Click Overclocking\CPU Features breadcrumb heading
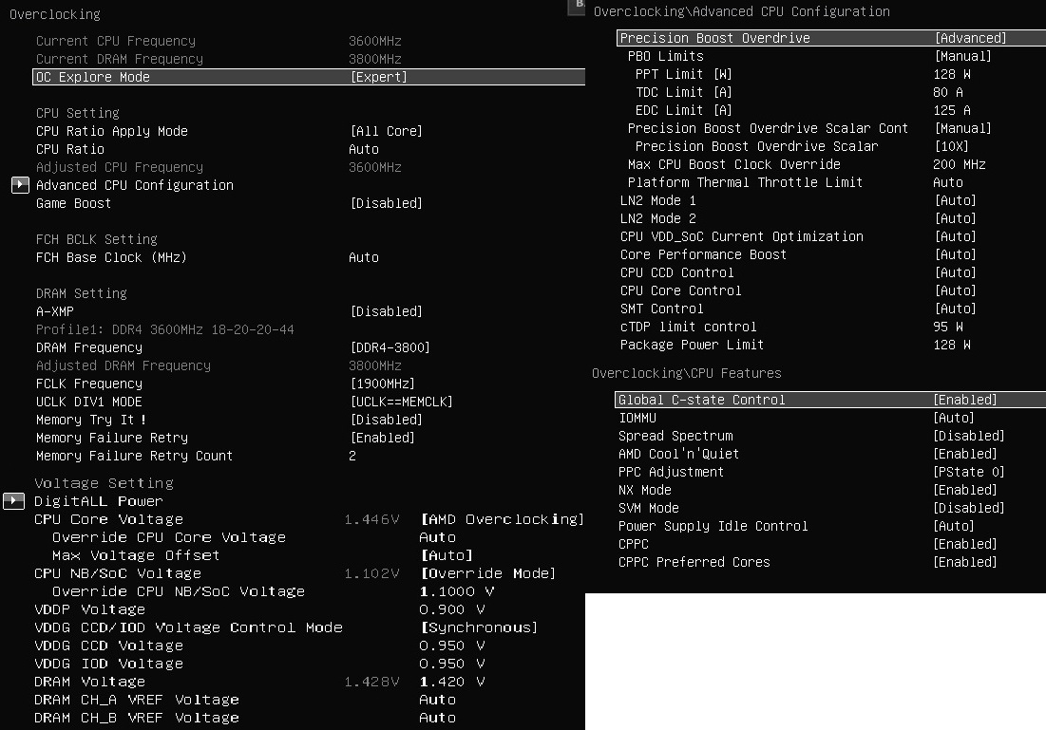1046x730 pixels. tap(687, 373)
